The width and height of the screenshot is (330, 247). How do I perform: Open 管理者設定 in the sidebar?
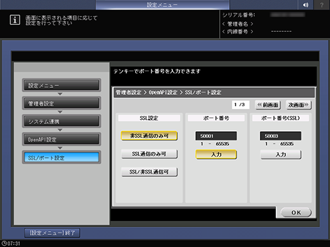click(x=61, y=103)
